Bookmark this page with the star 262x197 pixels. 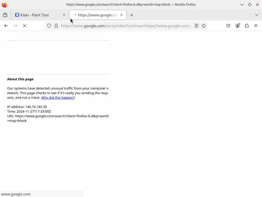[204, 26]
